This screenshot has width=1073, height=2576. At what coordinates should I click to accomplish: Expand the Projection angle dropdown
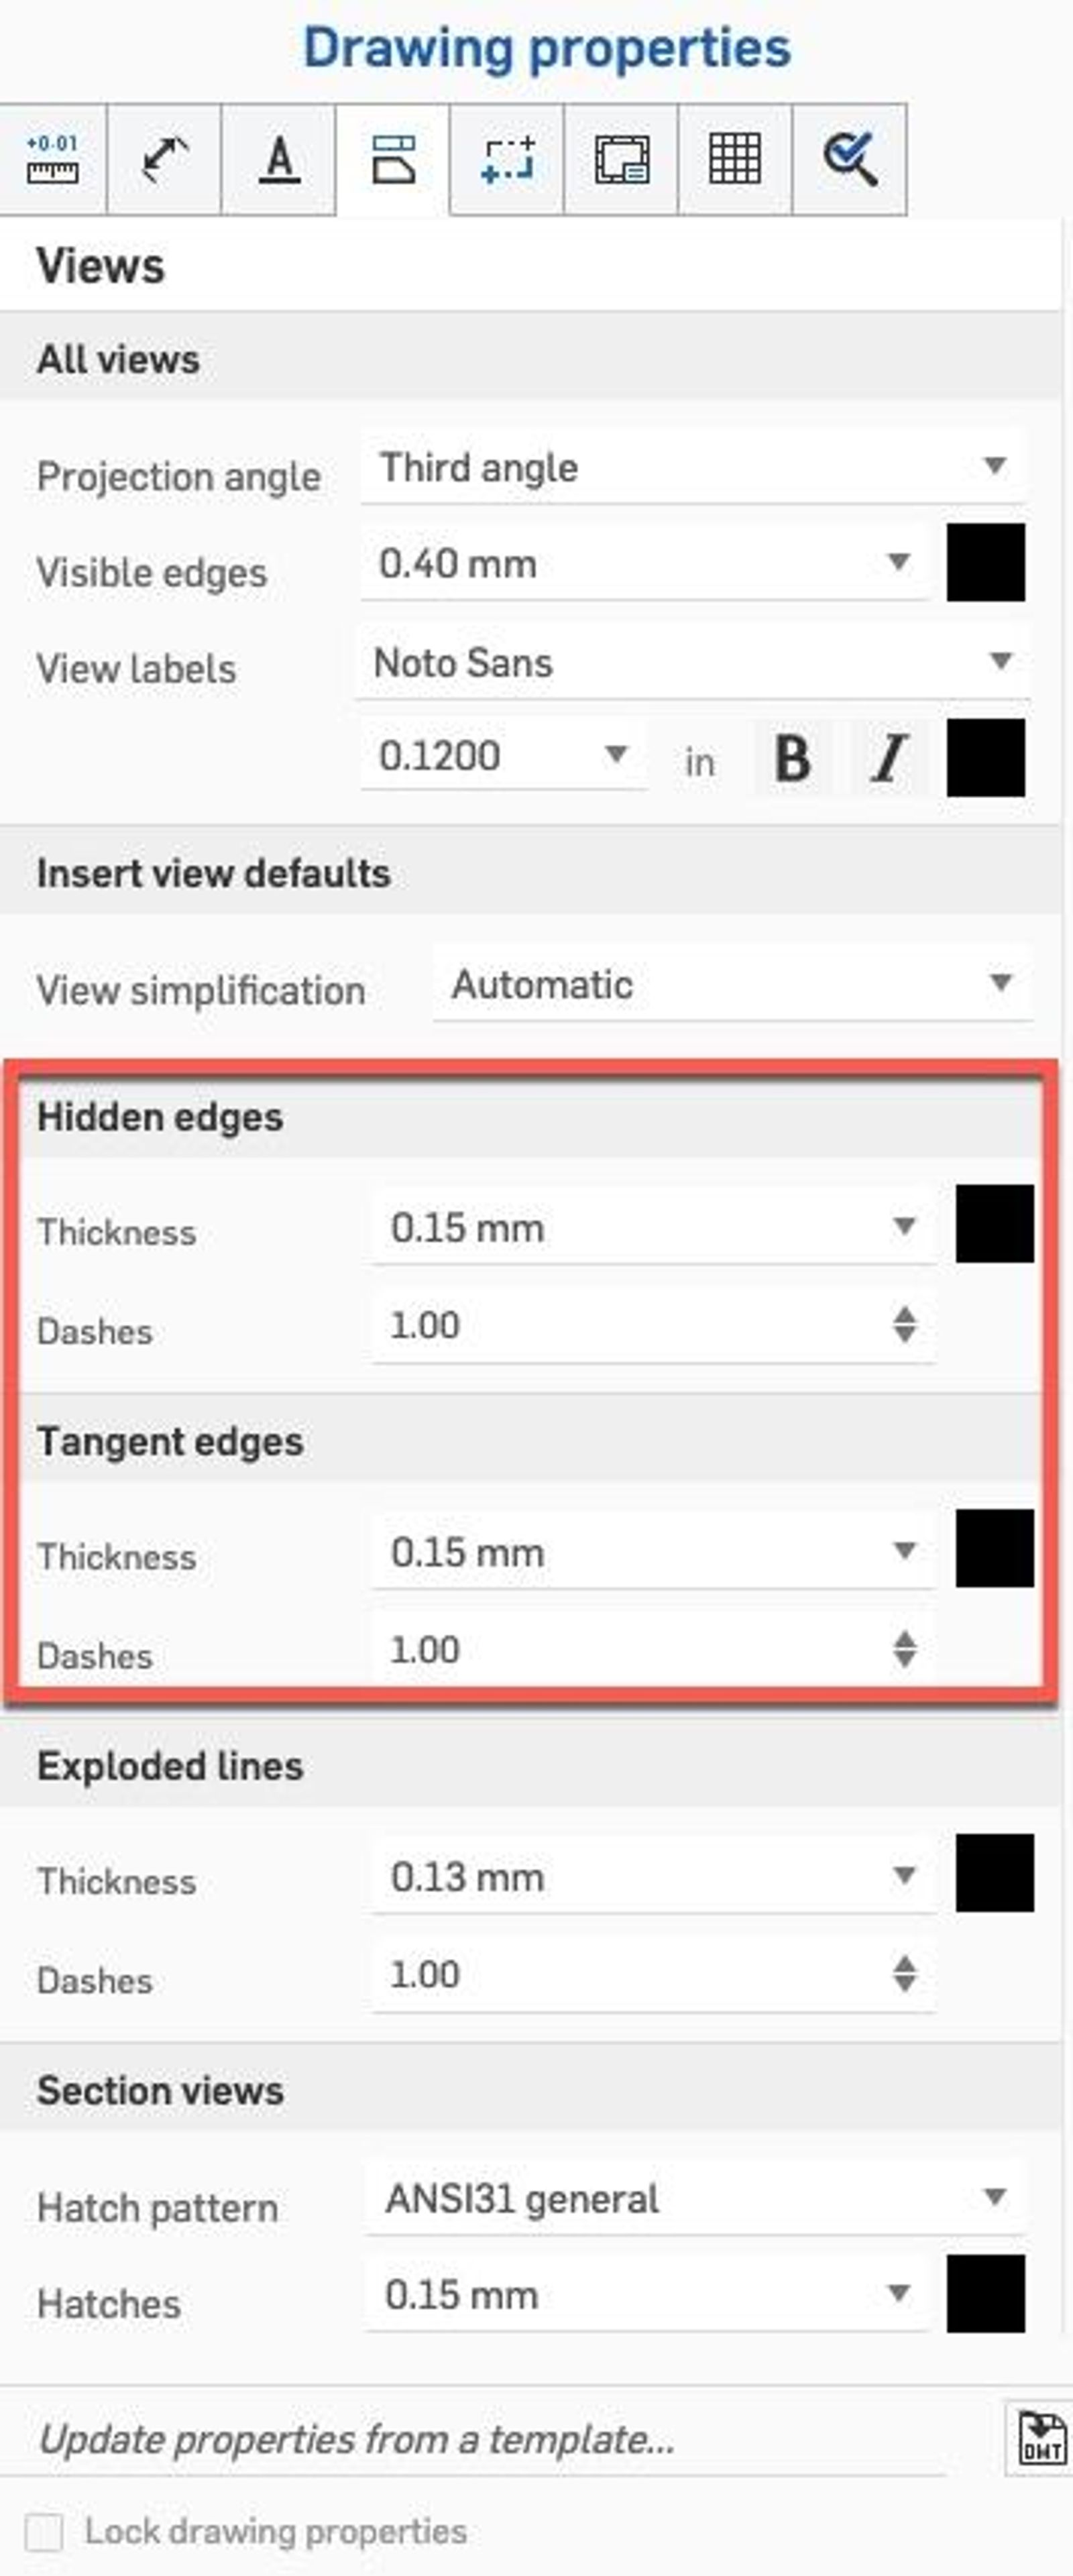pos(692,467)
